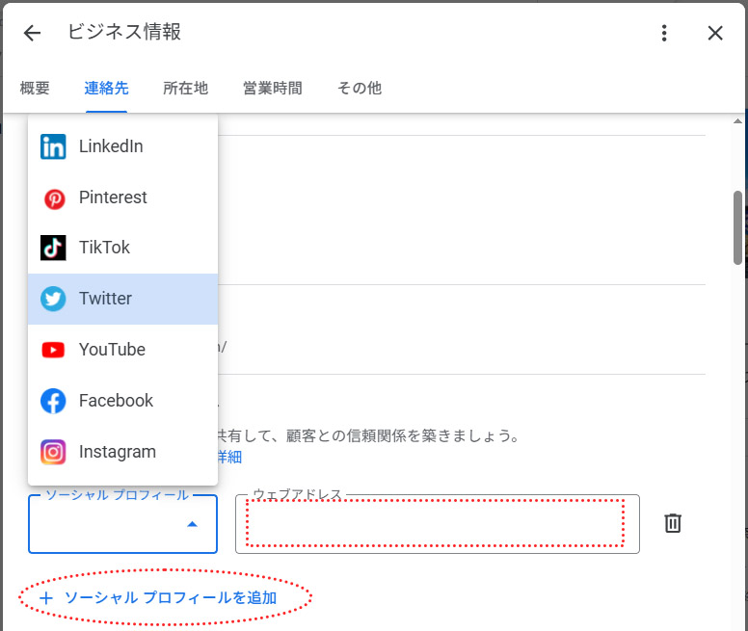748x631 pixels.
Task: Select TikTok in the dropdown list
Action: point(123,248)
